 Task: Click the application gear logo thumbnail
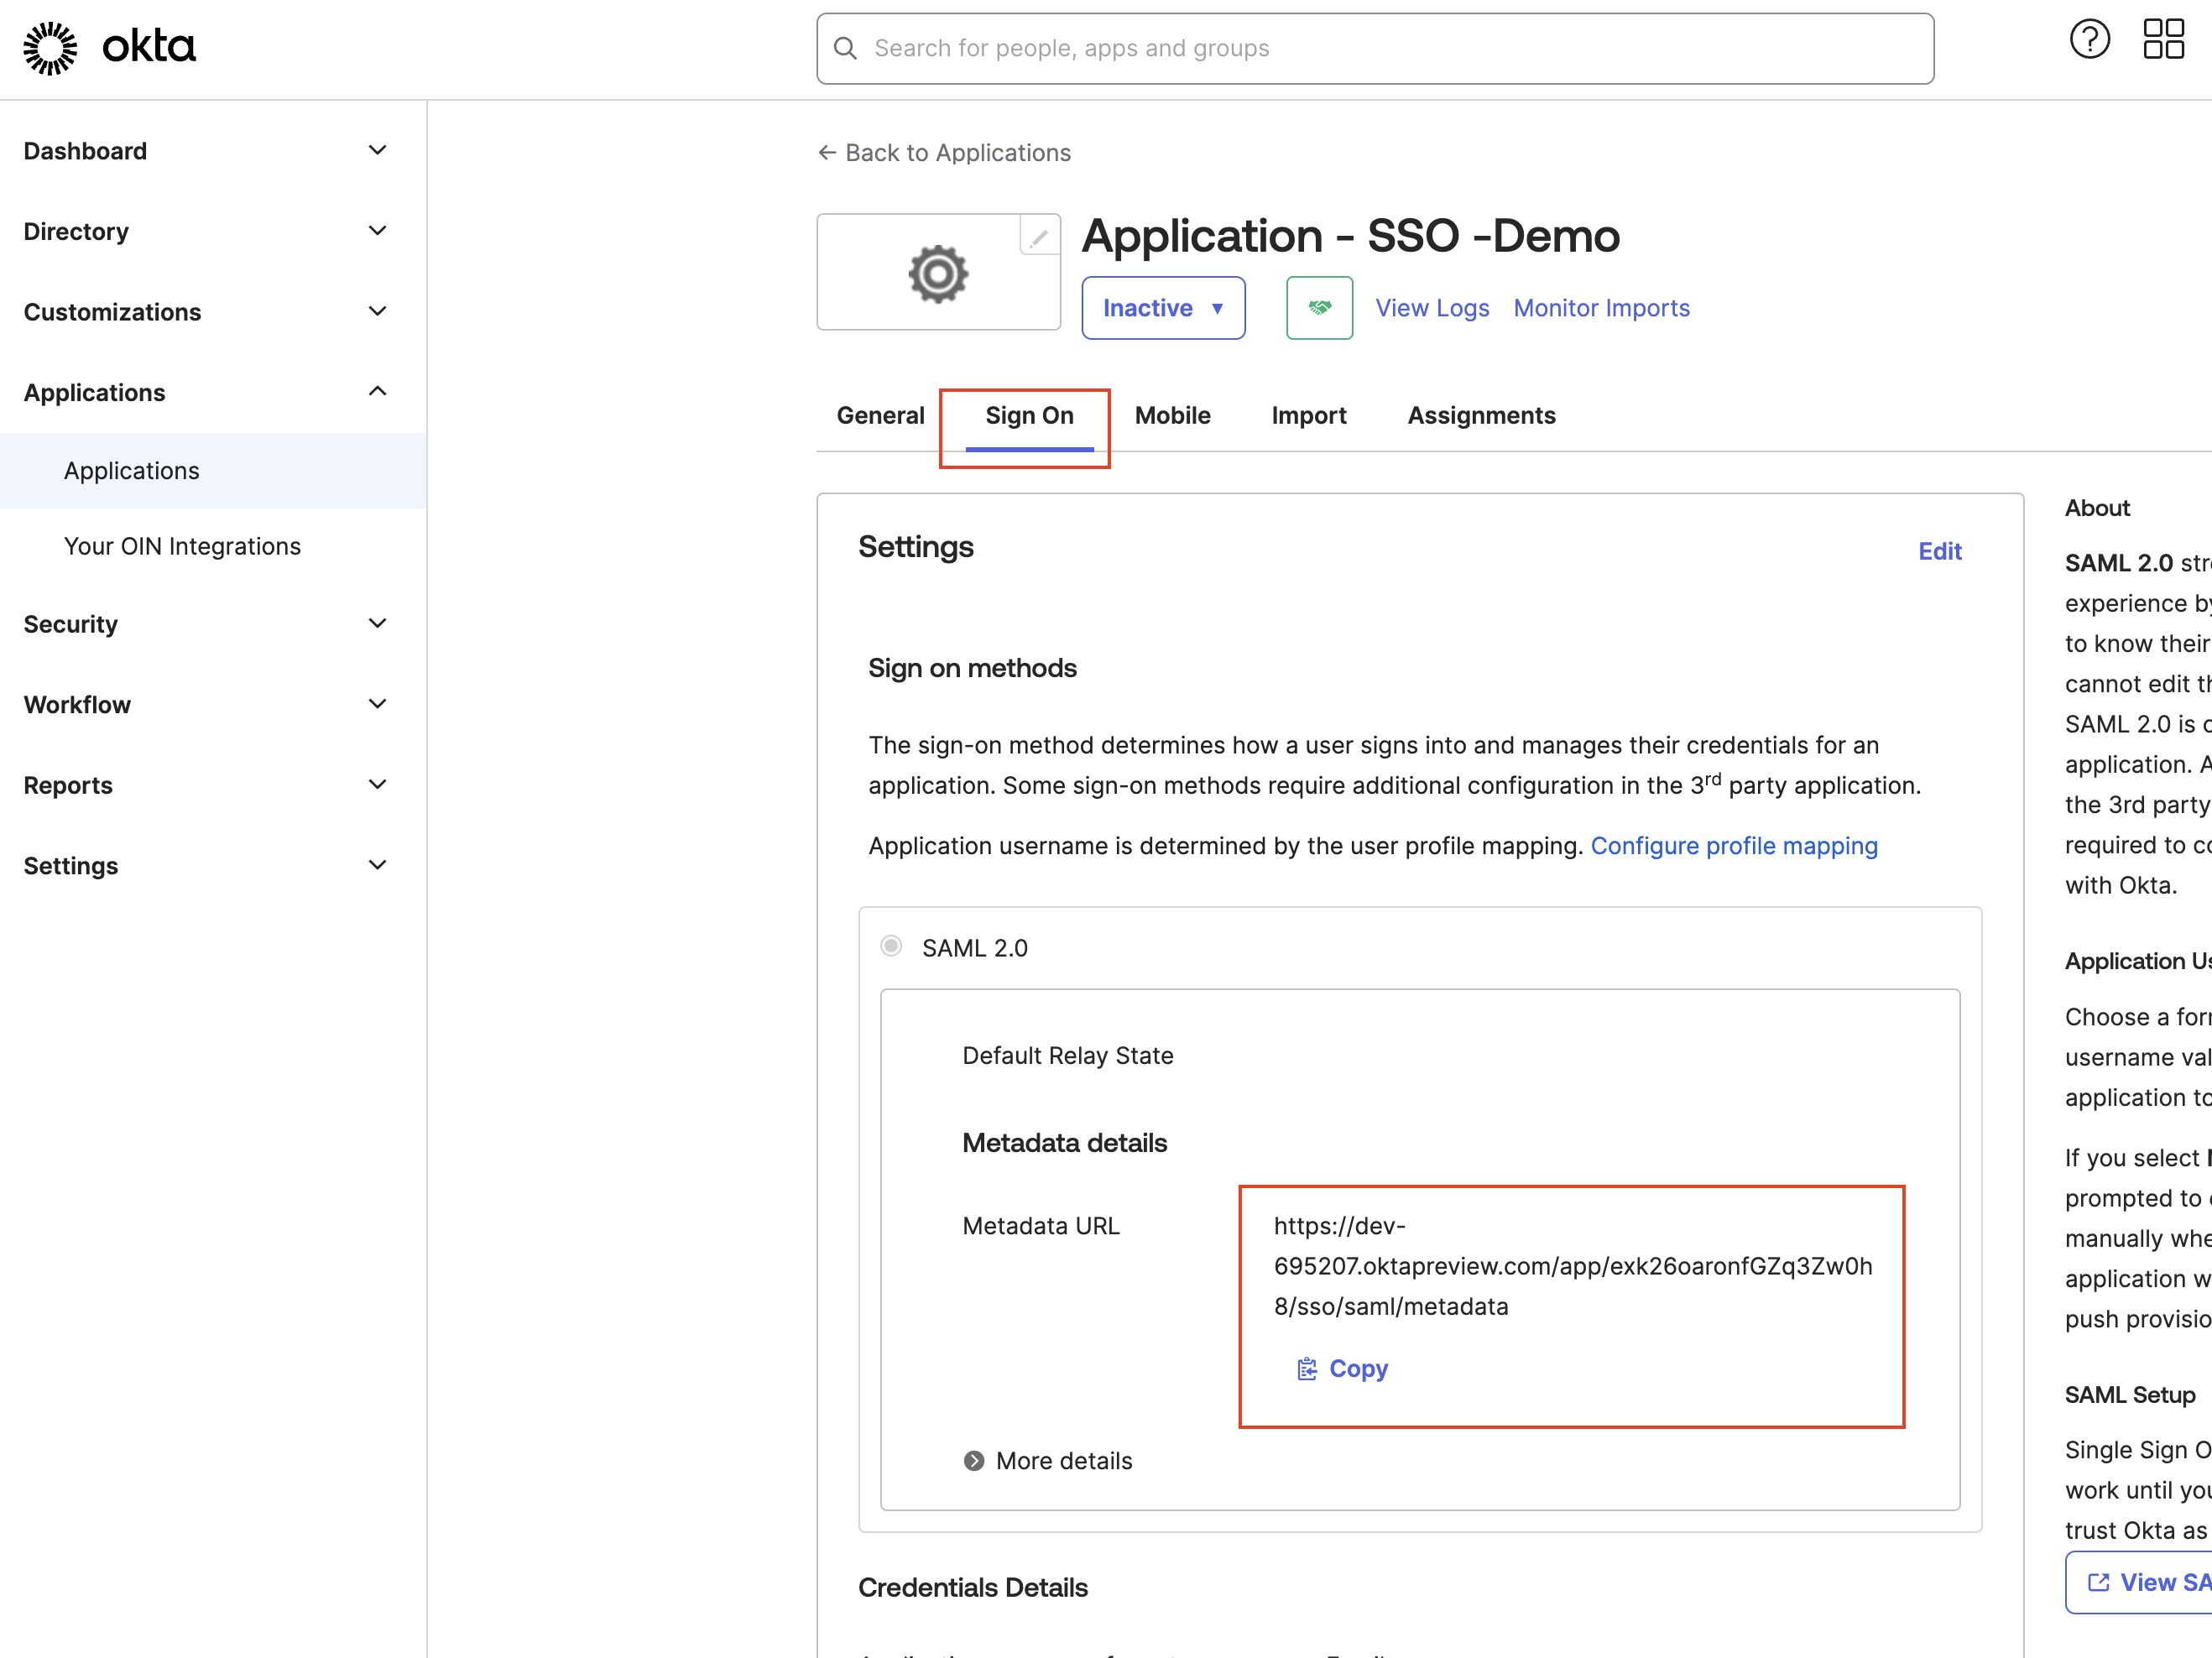(938, 272)
